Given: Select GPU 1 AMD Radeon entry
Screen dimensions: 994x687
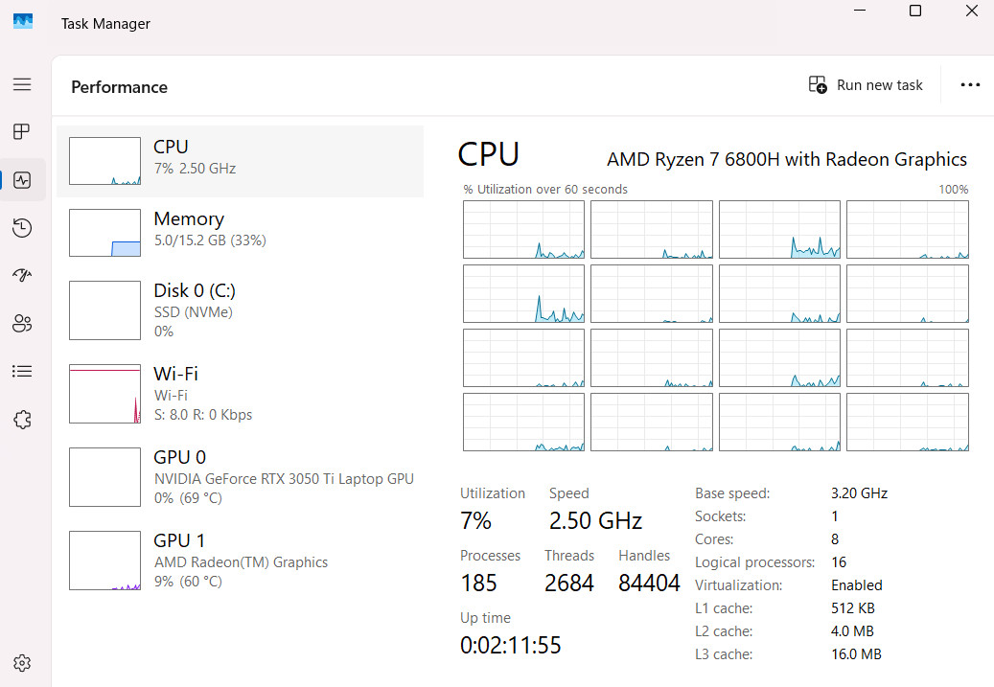Looking at the screenshot, I should coord(241,561).
